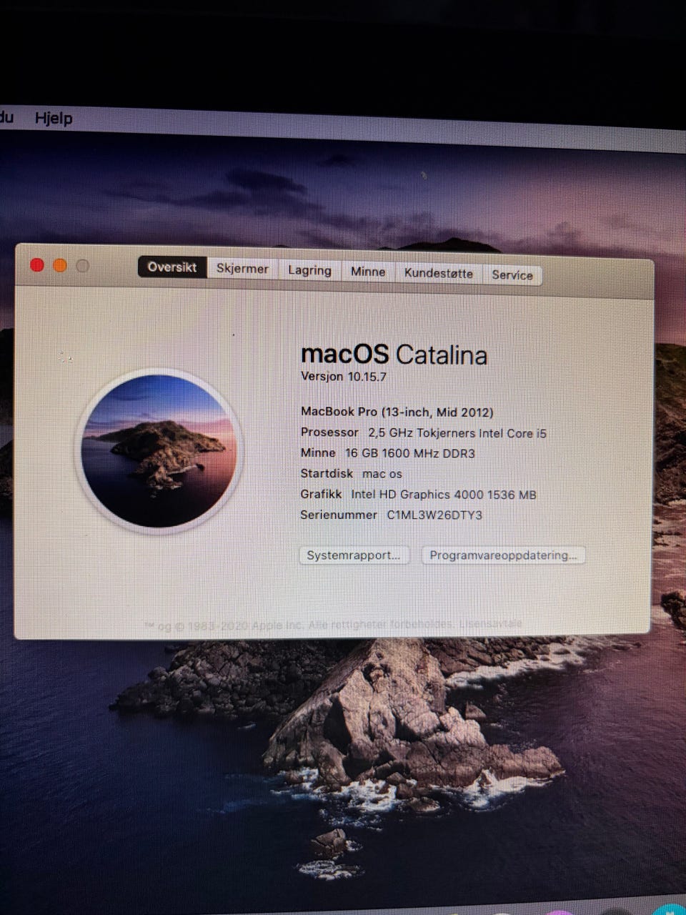
Task: Select the Service tab
Action: 512,274
